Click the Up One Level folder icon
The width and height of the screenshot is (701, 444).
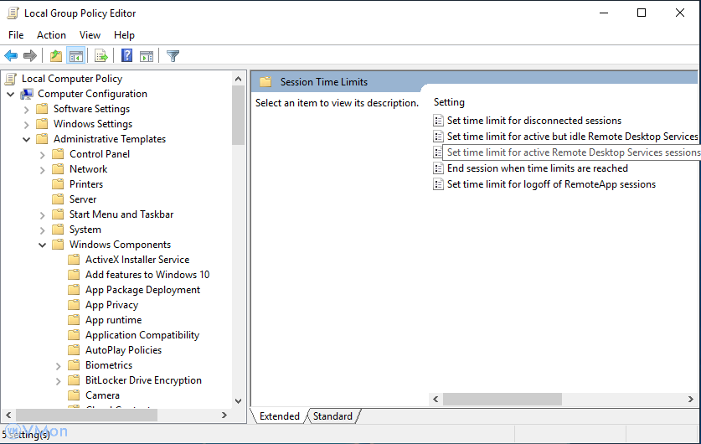pyautogui.click(x=55, y=56)
